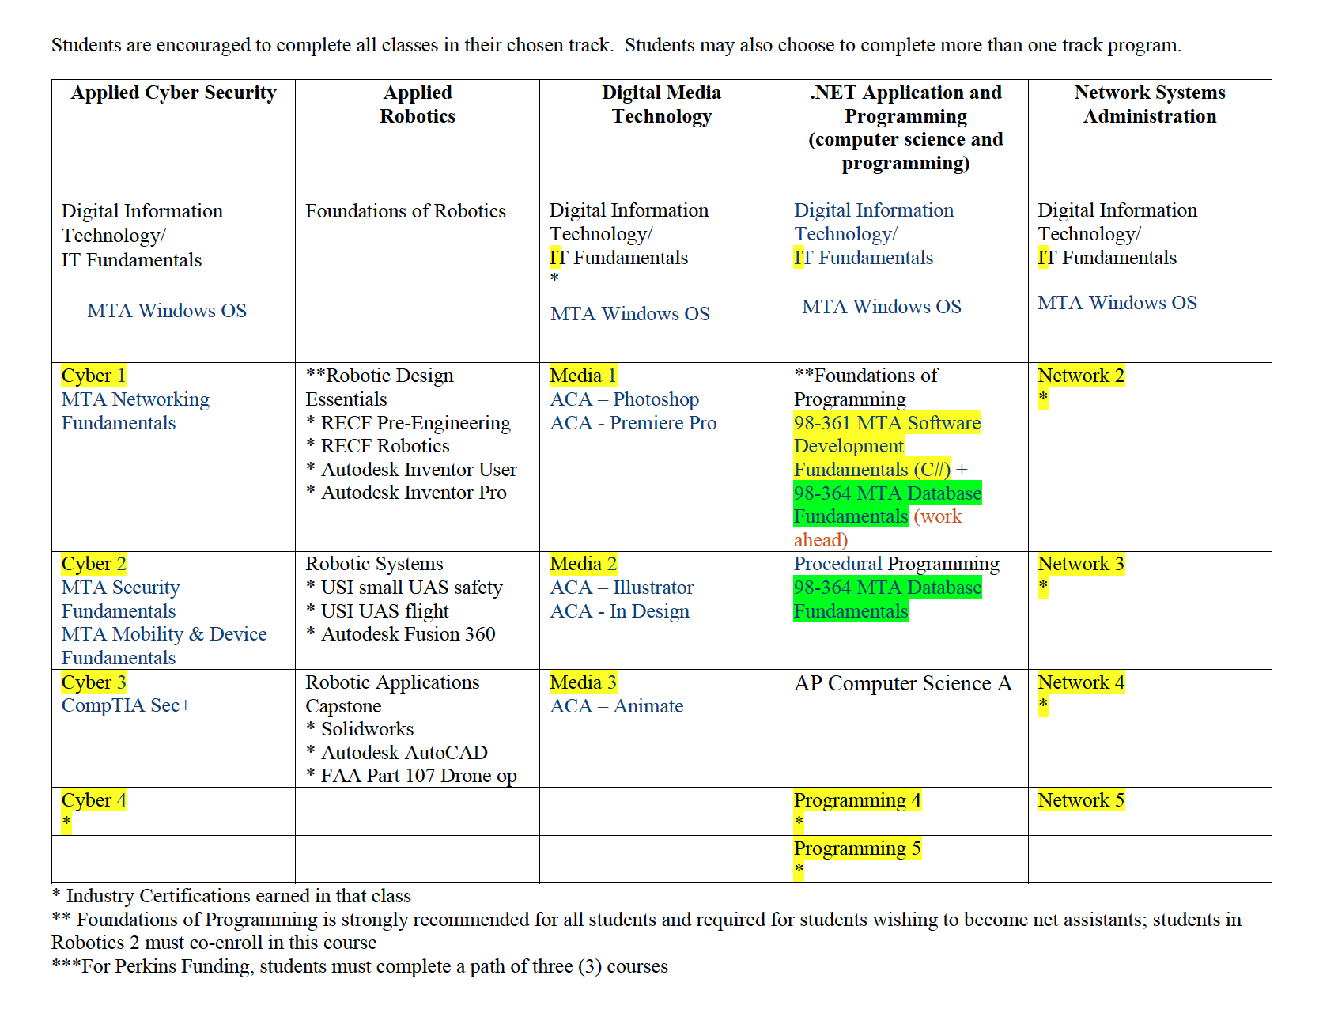Click '* Autodesk Fusion 360' line
This screenshot has width=1338, height=1028.
tap(400, 634)
